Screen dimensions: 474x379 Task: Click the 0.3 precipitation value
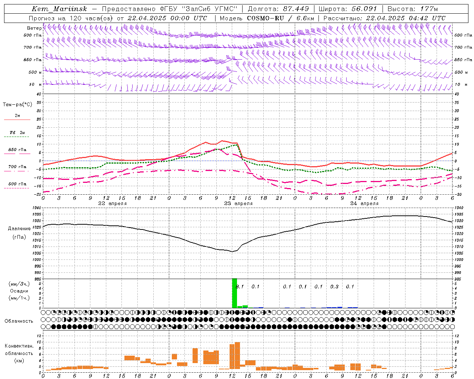pyautogui.click(x=334, y=286)
